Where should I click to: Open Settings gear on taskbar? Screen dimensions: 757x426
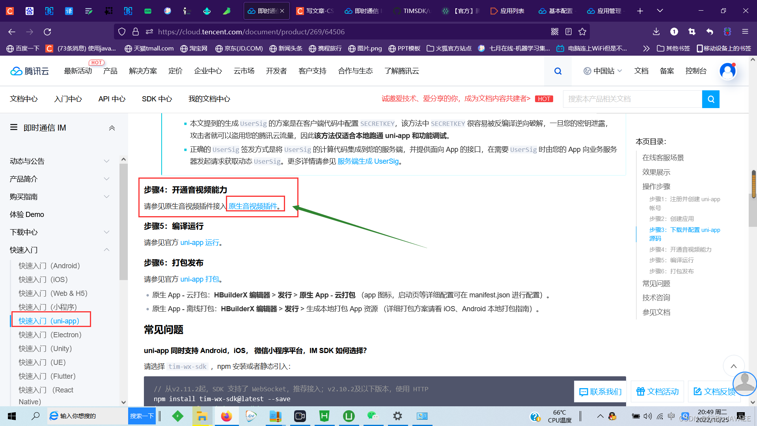(x=397, y=416)
